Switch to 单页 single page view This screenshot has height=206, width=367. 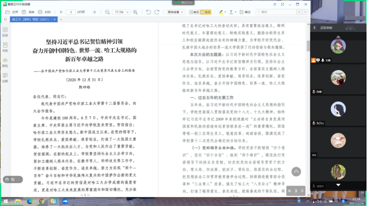point(194,12)
